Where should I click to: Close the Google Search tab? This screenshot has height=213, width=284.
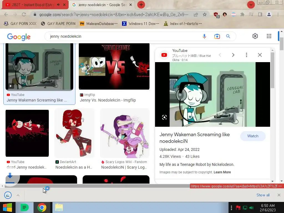coord(131,5)
